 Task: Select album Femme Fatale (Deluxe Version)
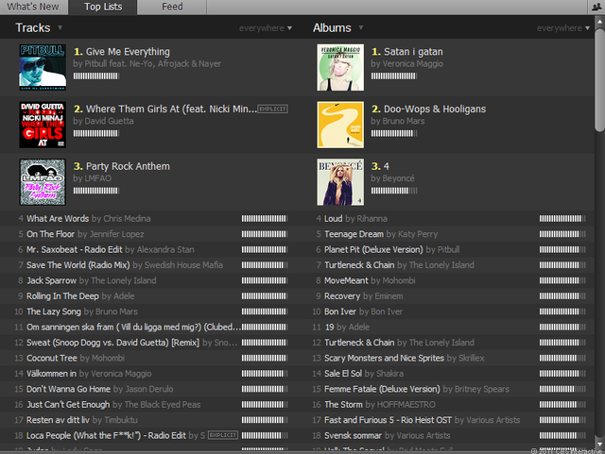tap(382, 389)
